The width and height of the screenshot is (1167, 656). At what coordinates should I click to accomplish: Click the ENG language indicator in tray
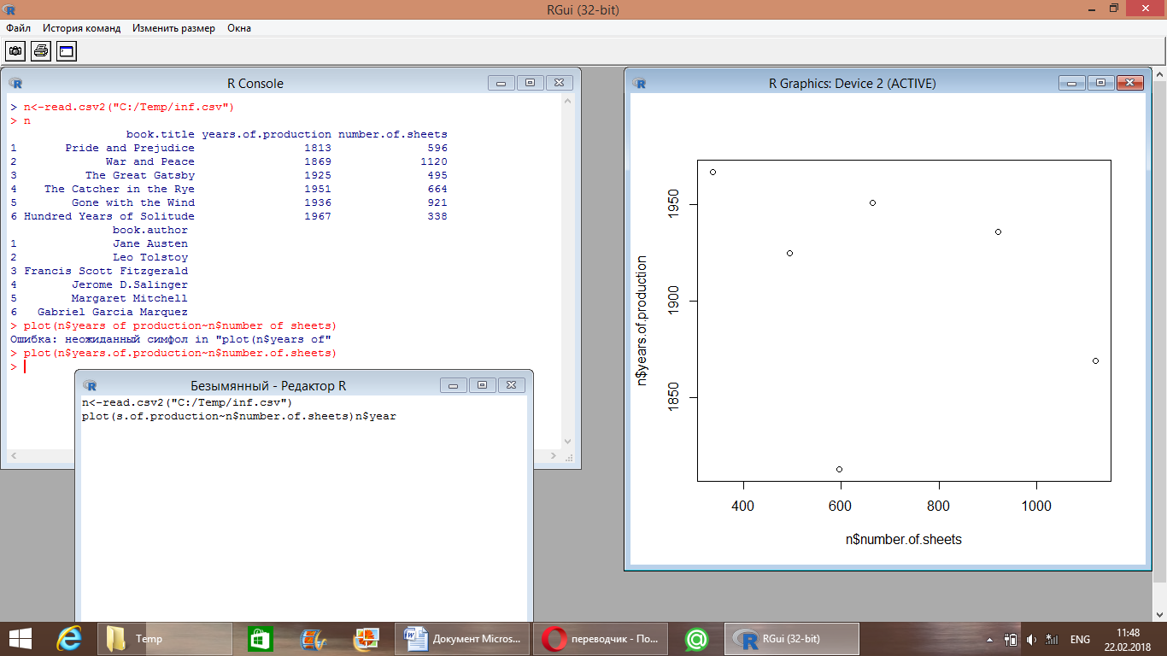pyautogui.click(x=1080, y=639)
